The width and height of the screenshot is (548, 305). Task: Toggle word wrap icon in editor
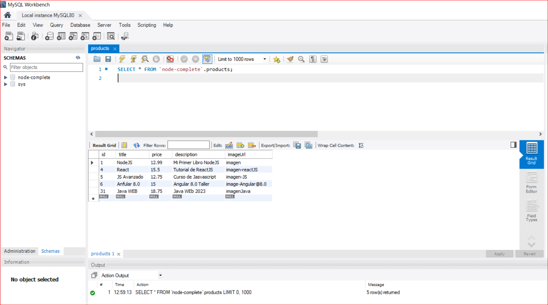tap(324, 59)
